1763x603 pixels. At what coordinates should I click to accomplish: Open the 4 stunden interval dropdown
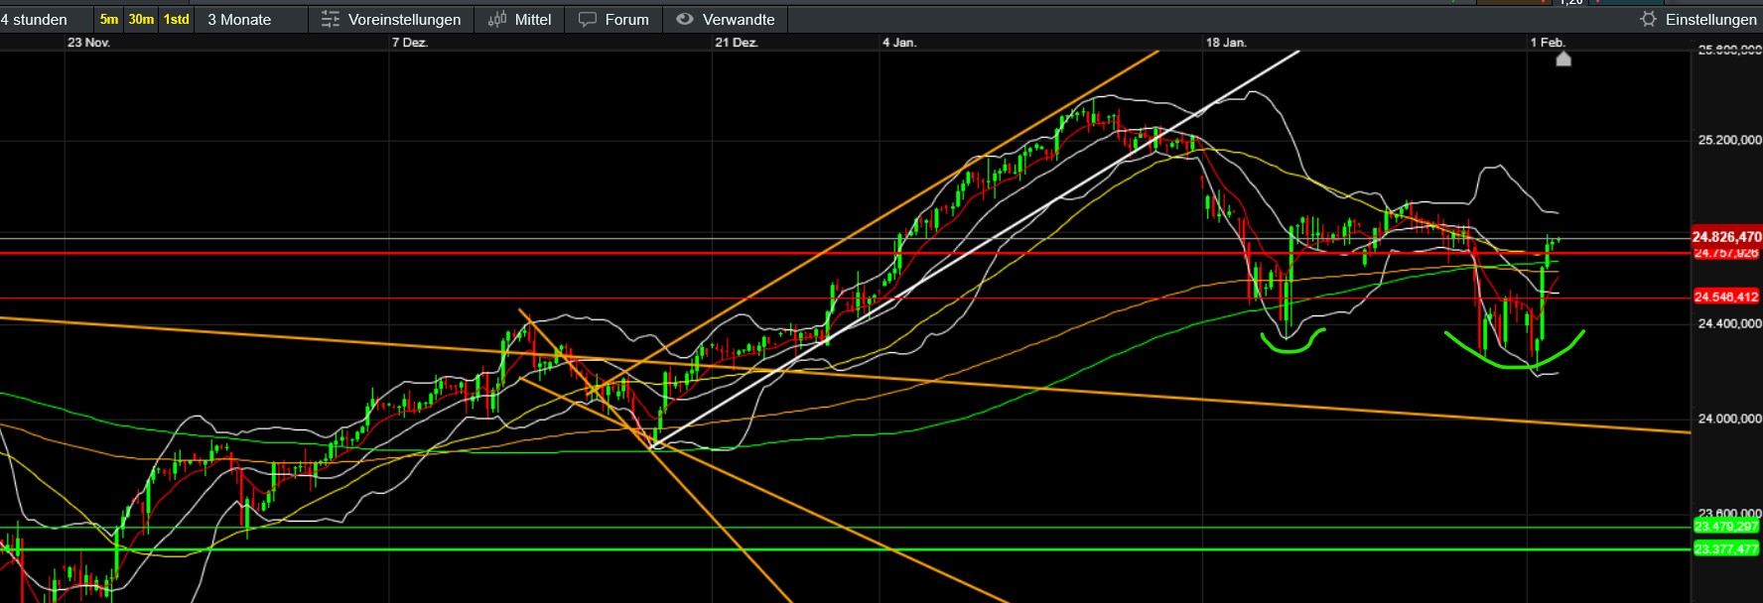pyautogui.click(x=36, y=20)
